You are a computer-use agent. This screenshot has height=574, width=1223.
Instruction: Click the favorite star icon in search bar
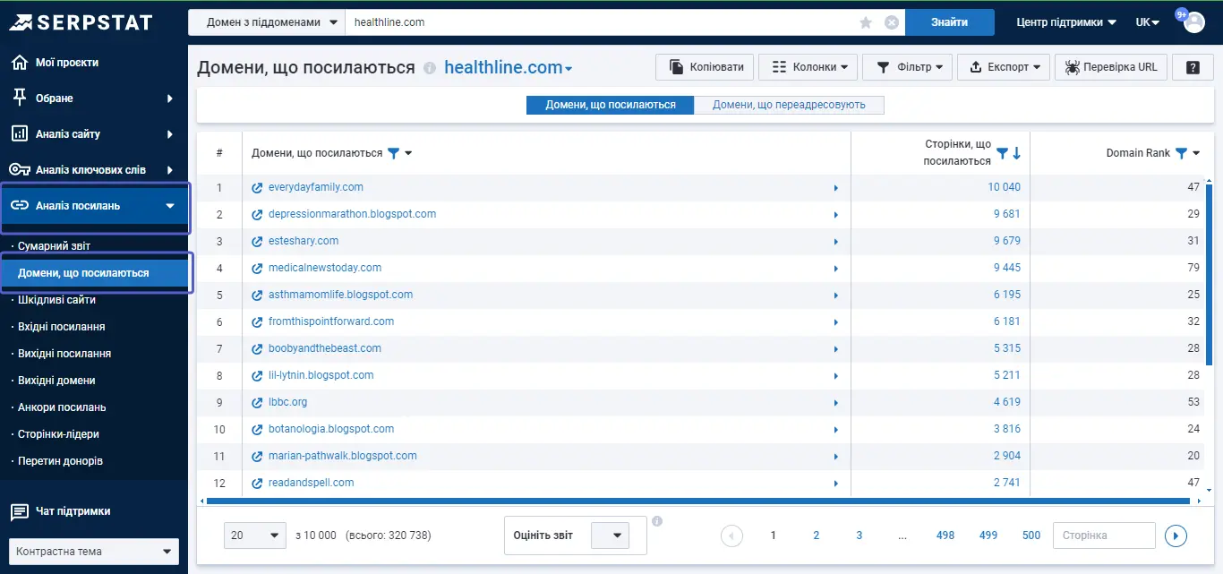[x=866, y=22]
